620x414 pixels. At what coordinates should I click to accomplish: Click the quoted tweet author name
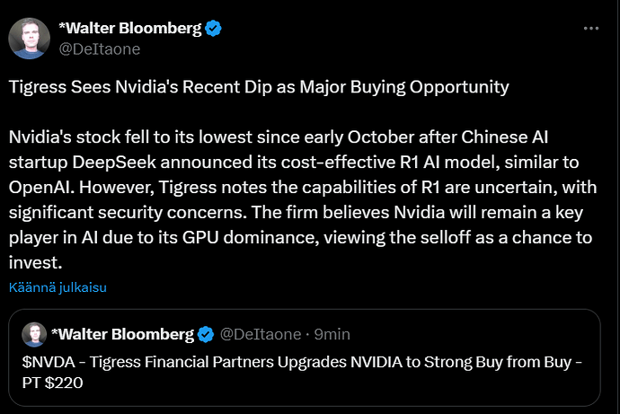click(122, 335)
